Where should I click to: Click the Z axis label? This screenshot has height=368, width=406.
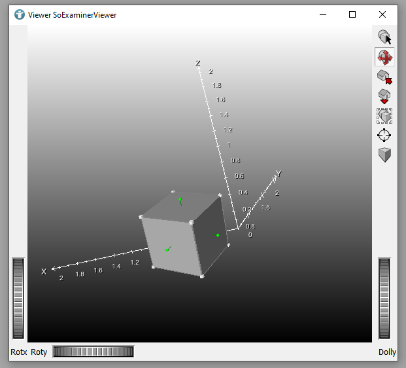click(197, 64)
